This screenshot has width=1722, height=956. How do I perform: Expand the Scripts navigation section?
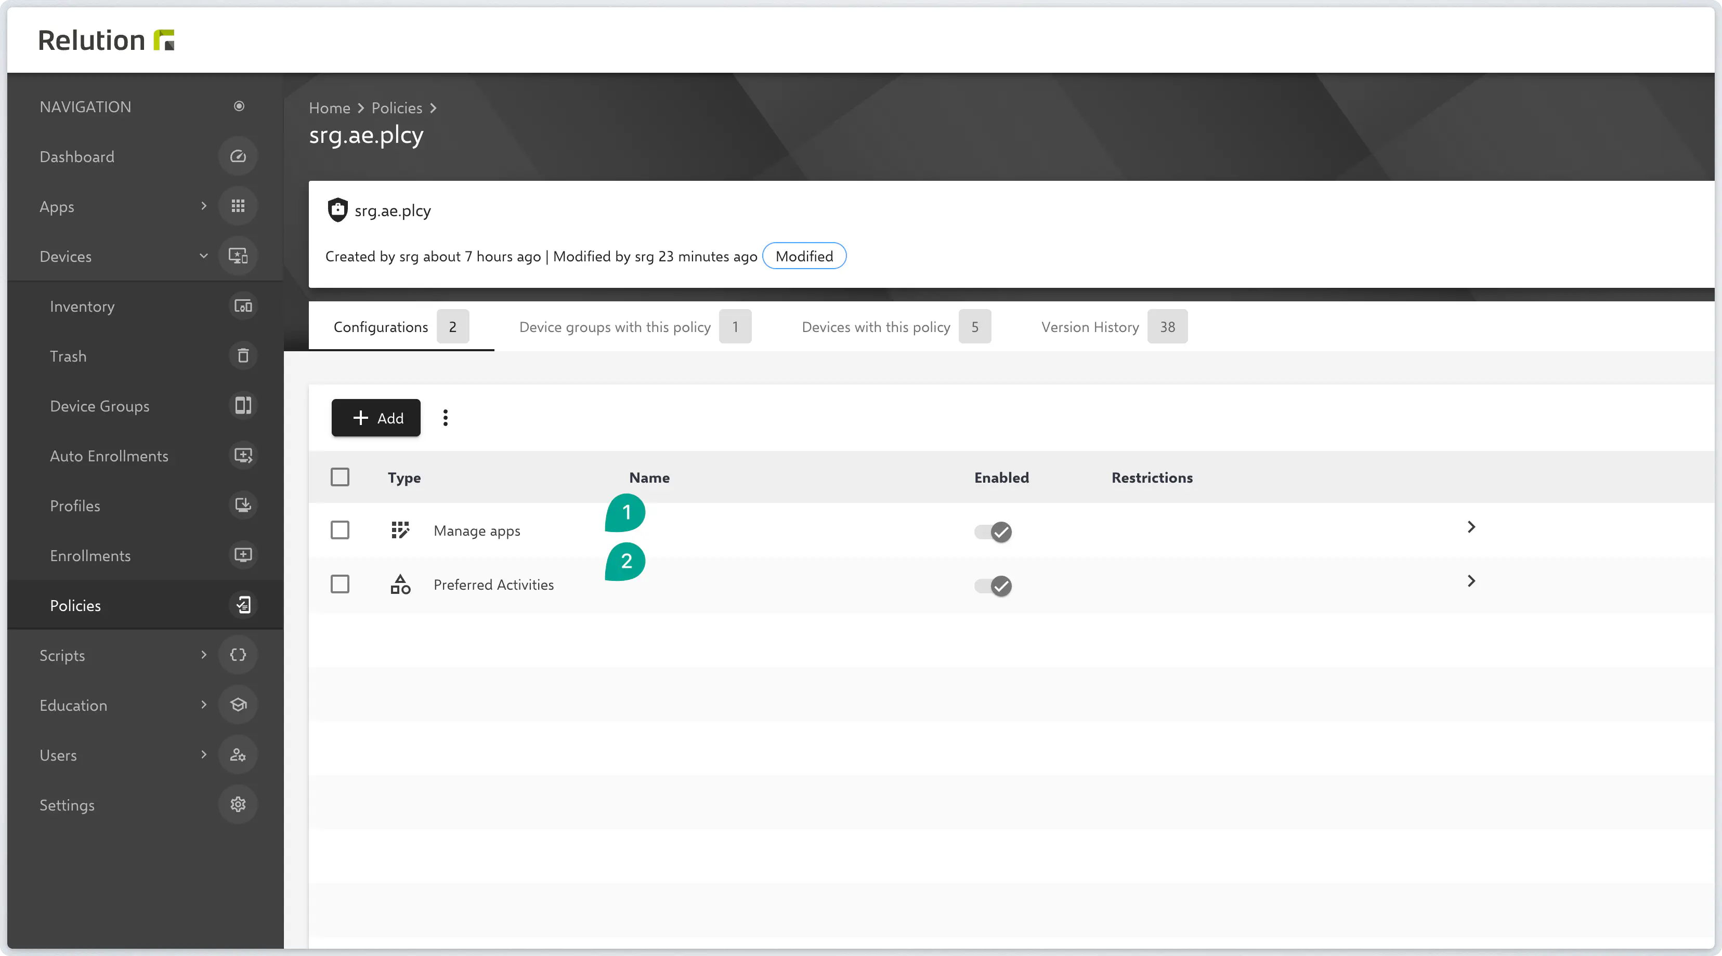coord(204,655)
